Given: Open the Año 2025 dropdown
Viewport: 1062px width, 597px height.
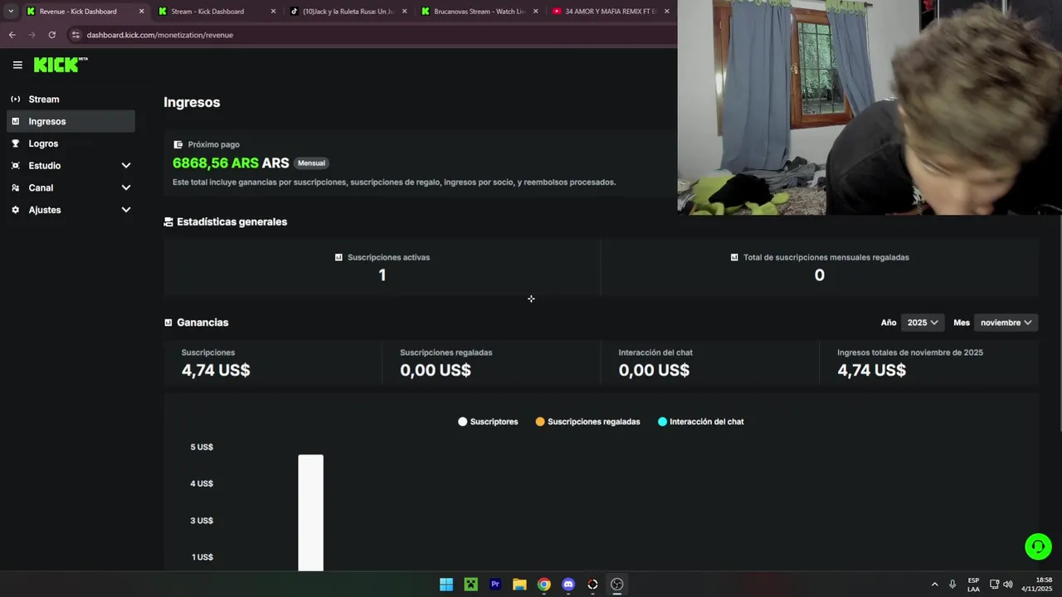Looking at the screenshot, I should click(x=923, y=323).
